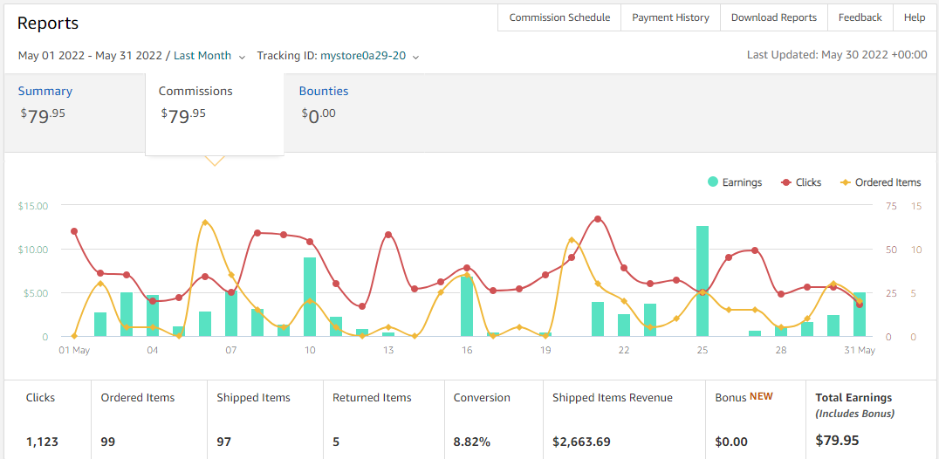939x459 pixels.
Task: Click the Returned Items label
Action: click(372, 397)
